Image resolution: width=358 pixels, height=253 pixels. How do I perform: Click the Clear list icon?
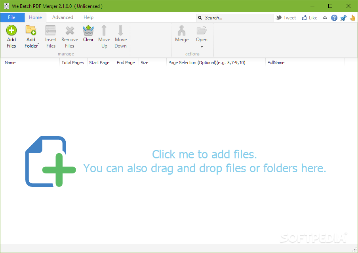88,30
